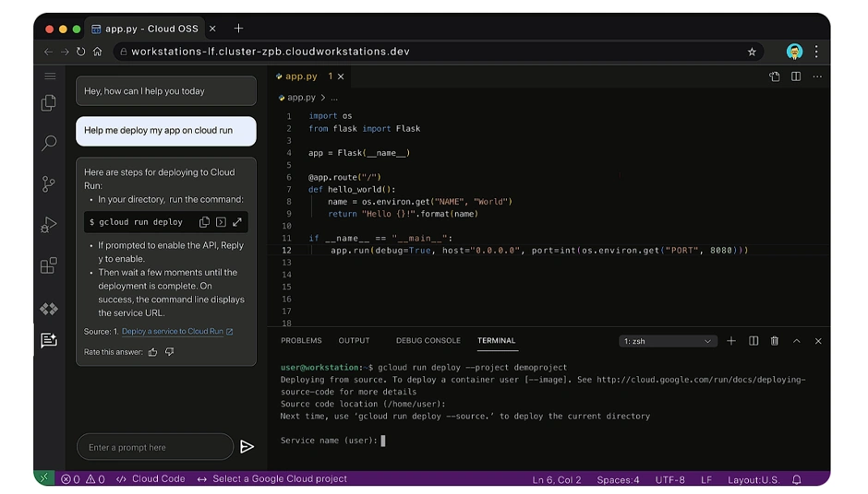The width and height of the screenshot is (868, 494).
Task: Open the Cloud Code diamond icon view
Action: tap(49, 309)
